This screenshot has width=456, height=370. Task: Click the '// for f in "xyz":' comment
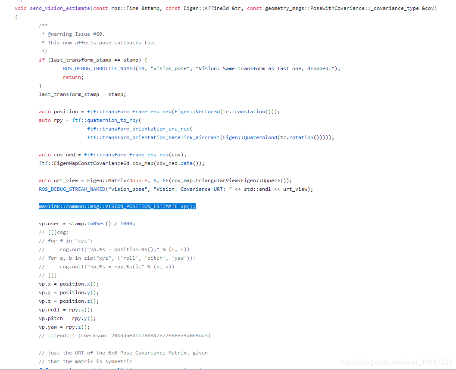point(66,241)
